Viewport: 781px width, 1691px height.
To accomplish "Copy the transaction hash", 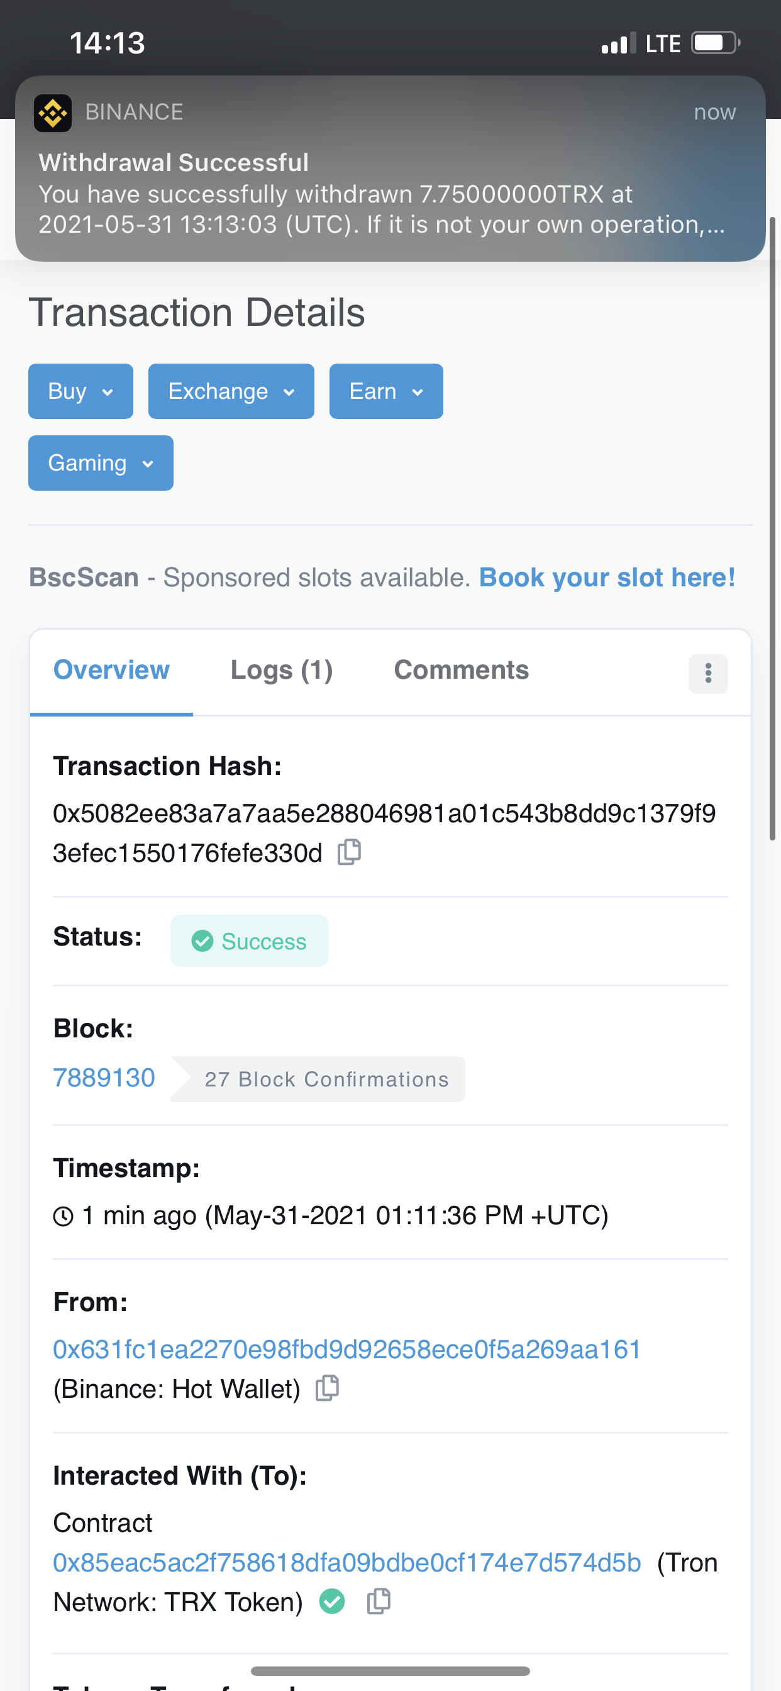I will tap(349, 852).
